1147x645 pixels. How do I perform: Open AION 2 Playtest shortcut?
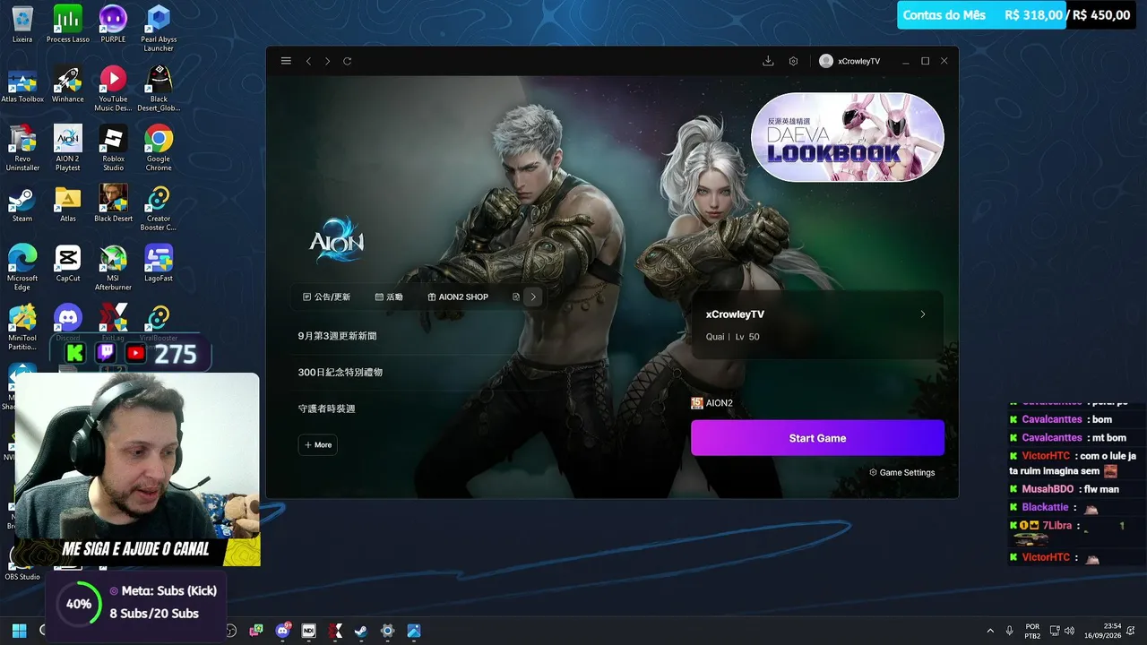68,148
